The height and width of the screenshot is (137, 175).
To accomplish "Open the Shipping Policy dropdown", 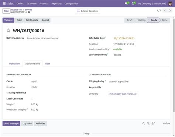I will click(119, 82).
